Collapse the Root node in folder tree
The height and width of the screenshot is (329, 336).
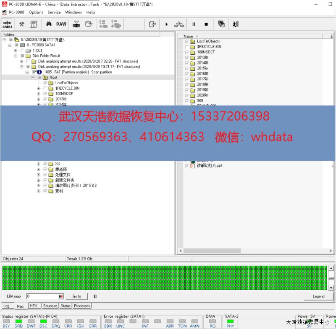tap(33, 77)
